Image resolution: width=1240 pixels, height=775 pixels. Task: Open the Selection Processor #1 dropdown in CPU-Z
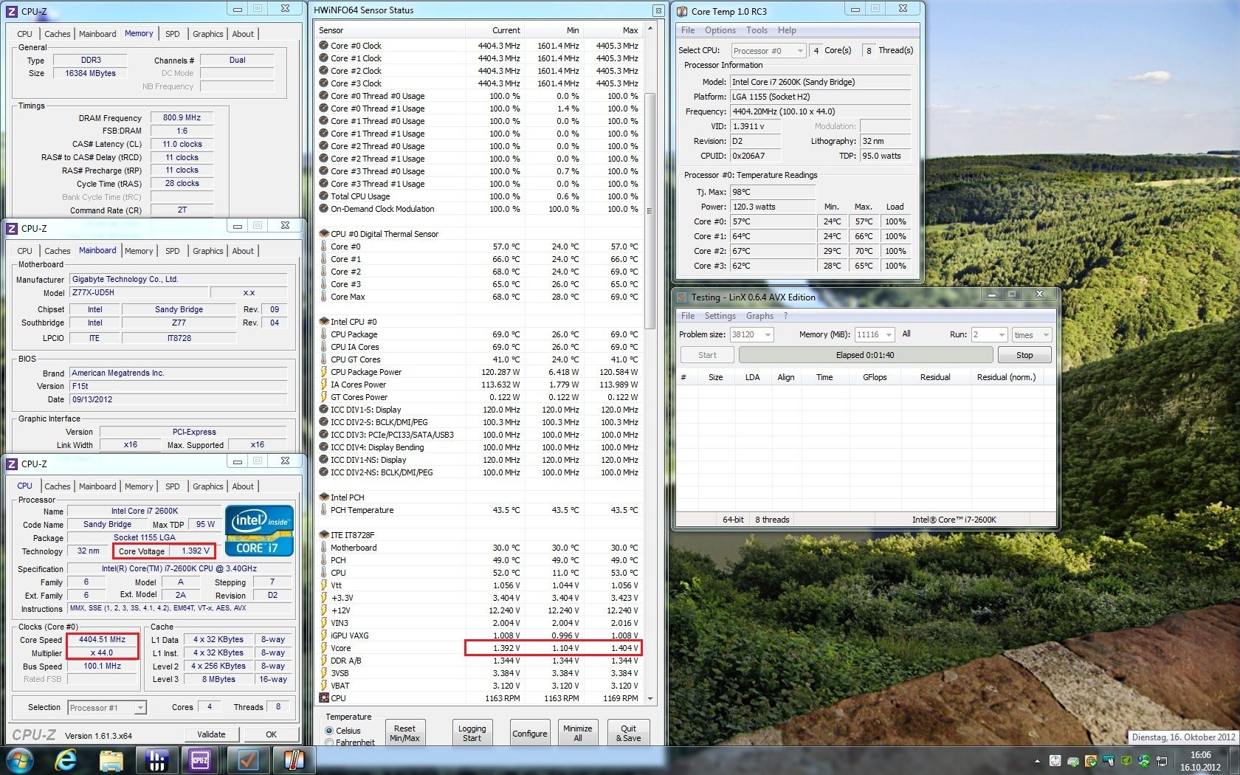pyautogui.click(x=107, y=708)
